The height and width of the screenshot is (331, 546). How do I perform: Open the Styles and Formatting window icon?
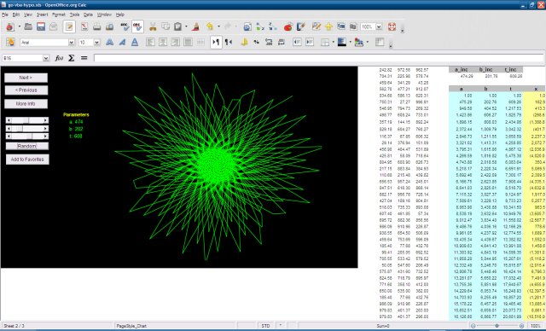pos(10,42)
